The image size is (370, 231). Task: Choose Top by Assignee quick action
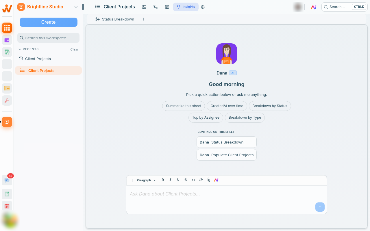click(206, 118)
